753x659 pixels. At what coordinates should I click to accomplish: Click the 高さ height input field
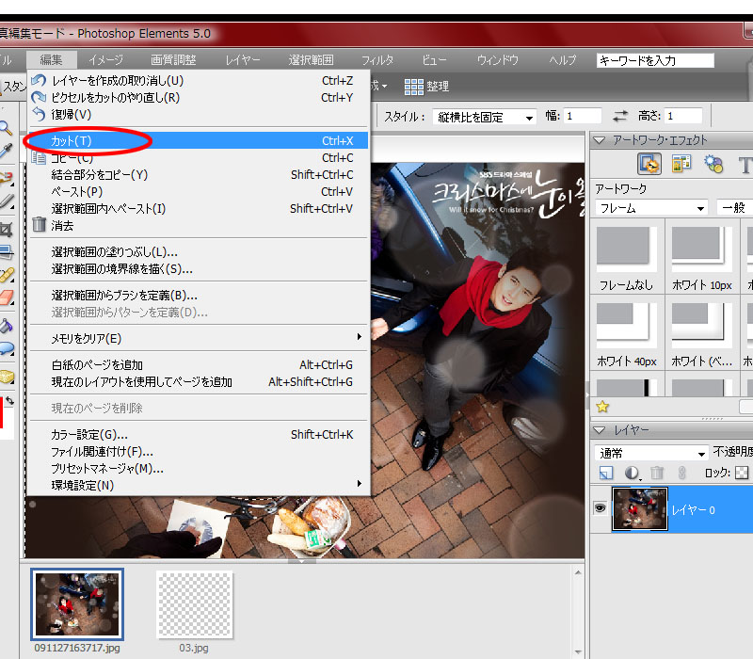click(x=683, y=116)
